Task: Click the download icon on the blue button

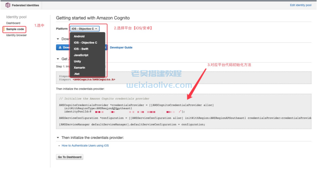Action: (x=60, y=48)
